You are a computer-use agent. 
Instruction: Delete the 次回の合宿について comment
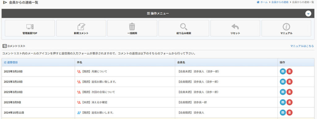tap(289, 92)
